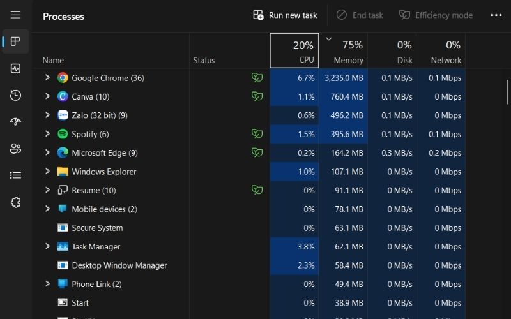Click the Start process icon
Image resolution: width=511 pixels, height=319 pixels.
(x=63, y=302)
